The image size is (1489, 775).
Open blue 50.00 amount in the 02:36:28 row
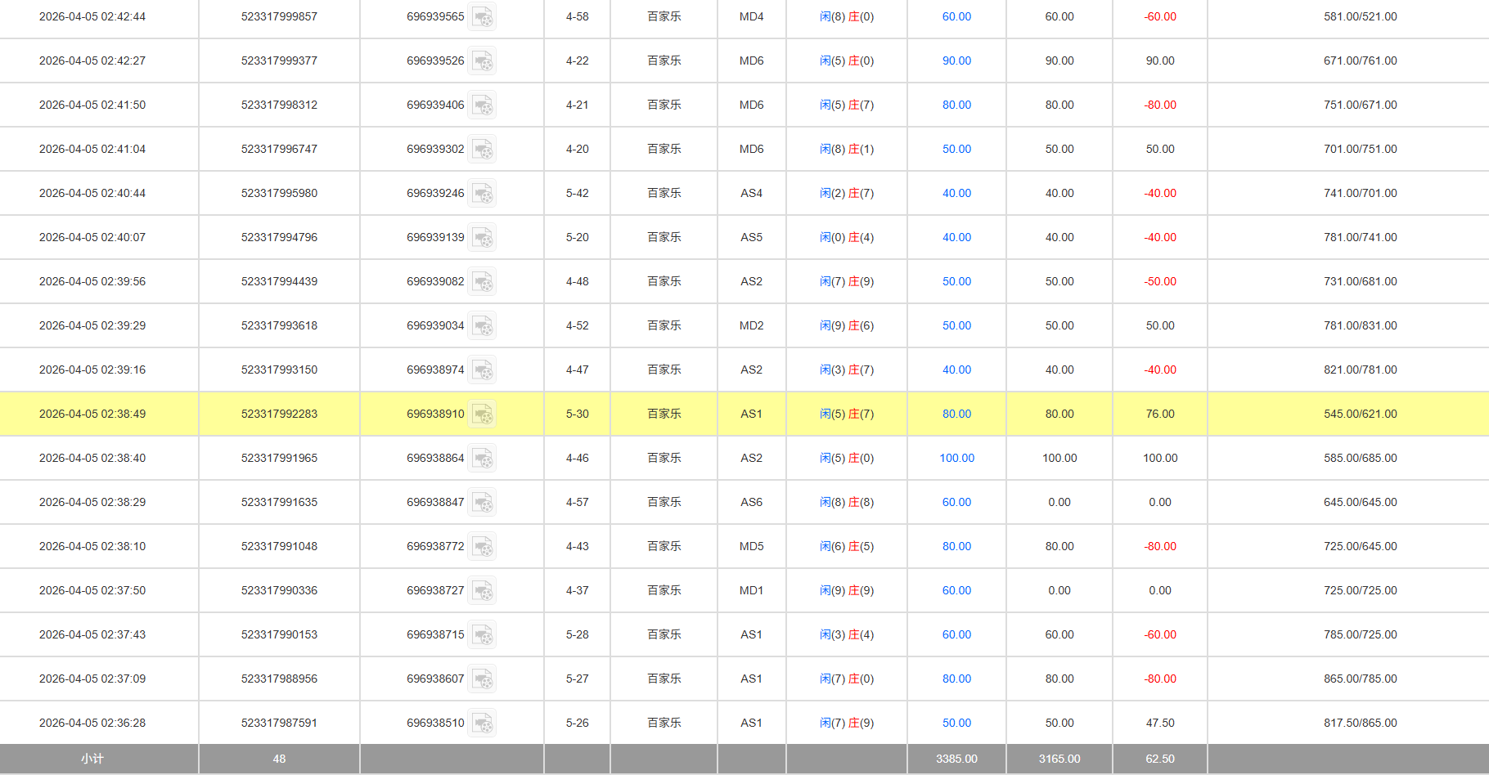click(956, 723)
